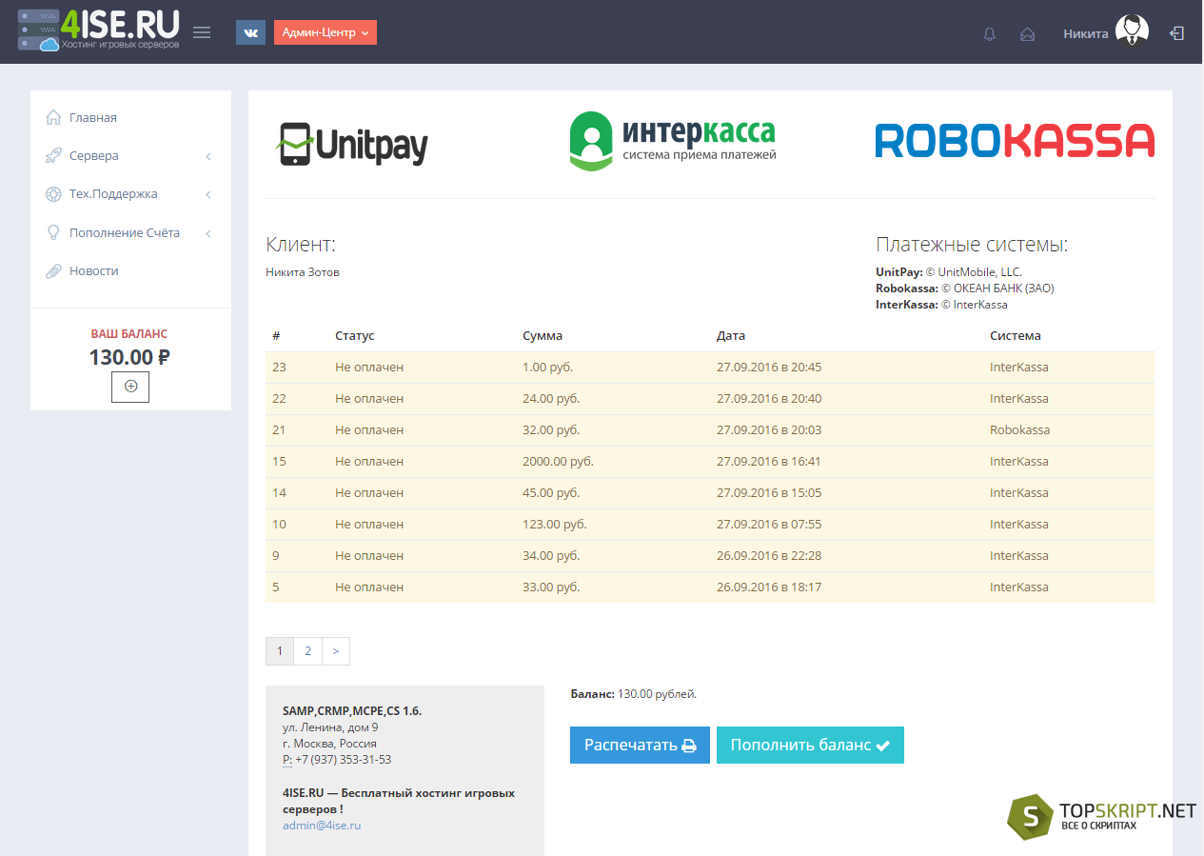Click the ROBOKASSA logo

[x=1015, y=141]
